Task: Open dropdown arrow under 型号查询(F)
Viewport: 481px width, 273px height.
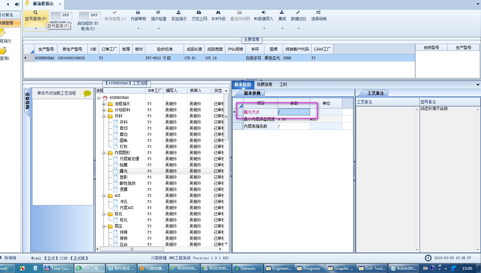Action: (x=36, y=29)
